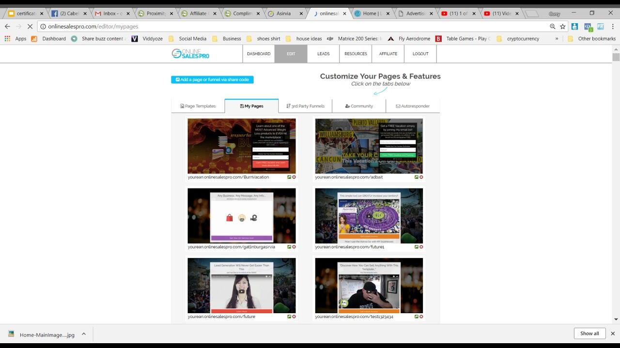Click the address bar URL field
The width and height of the screenshot is (620, 348).
[x=291, y=27]
